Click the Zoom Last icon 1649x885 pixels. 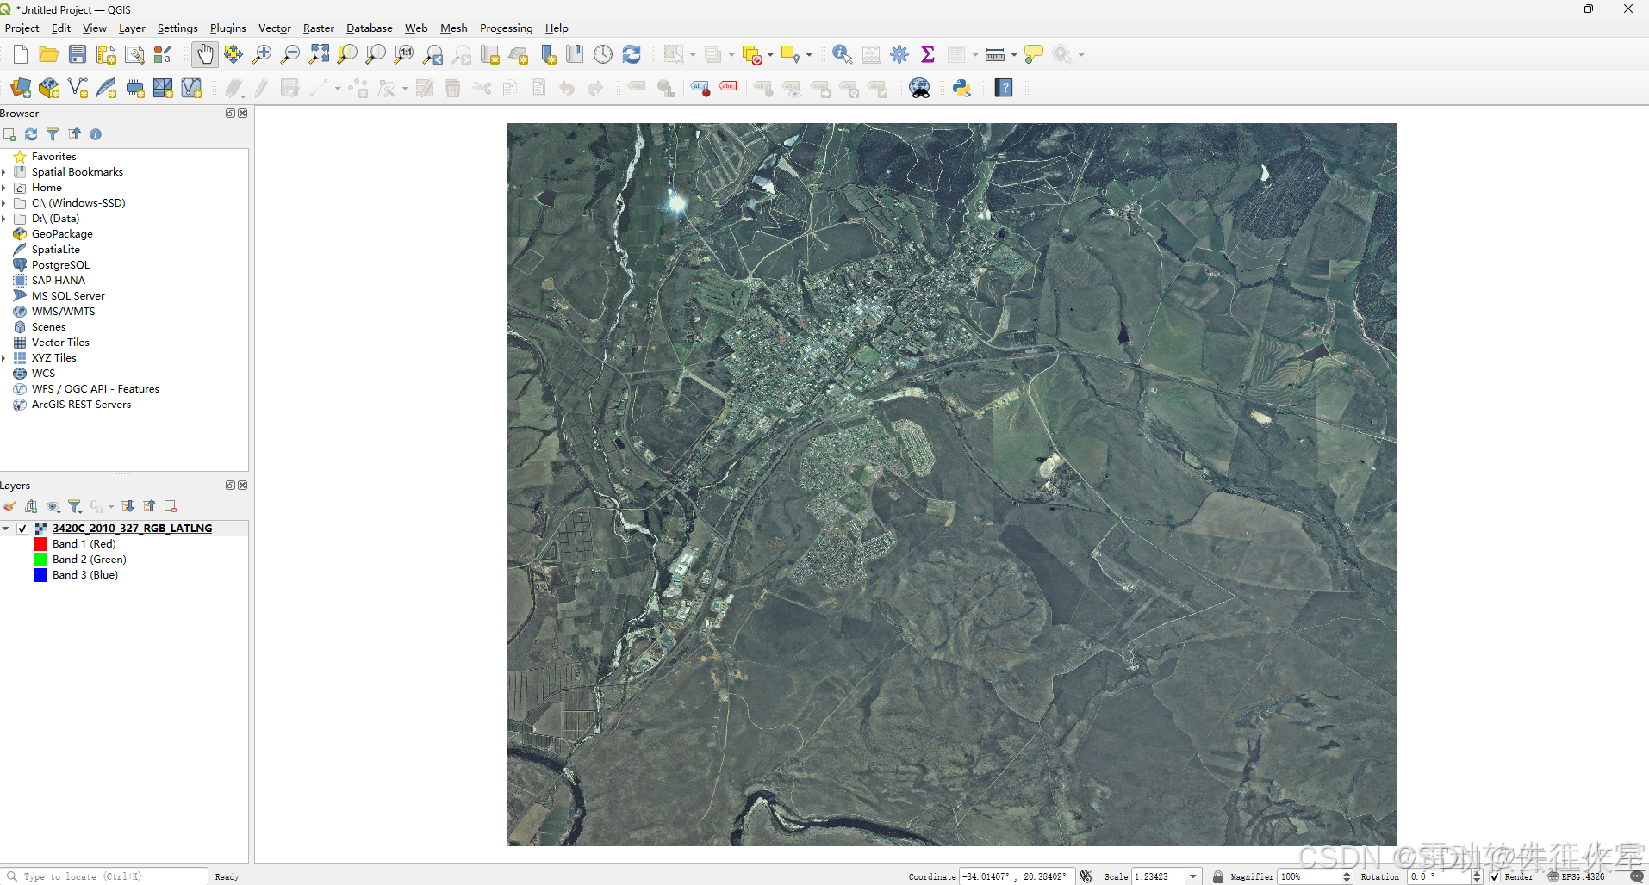[432, 55]
